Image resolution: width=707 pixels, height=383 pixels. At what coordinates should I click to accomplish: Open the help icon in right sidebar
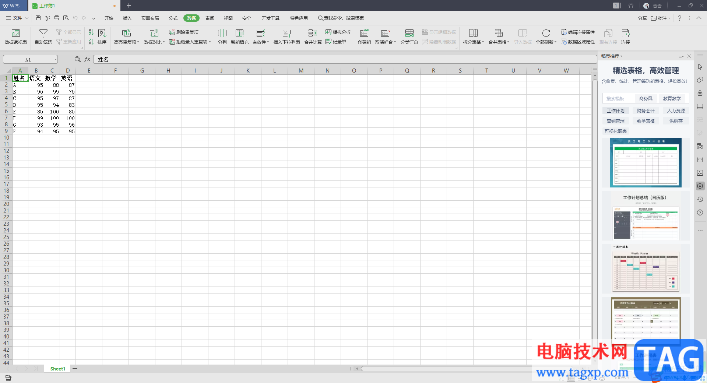coord(700,212)
